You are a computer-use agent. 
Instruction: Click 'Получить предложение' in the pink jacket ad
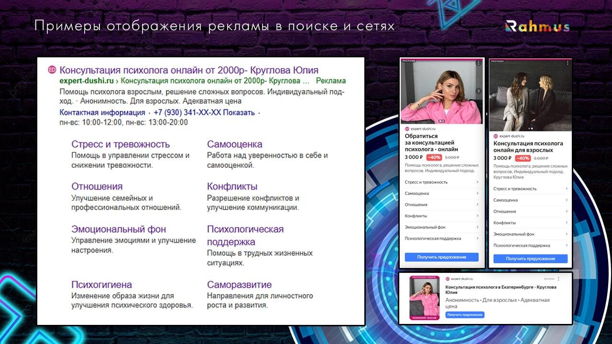(x=442, y=257)
